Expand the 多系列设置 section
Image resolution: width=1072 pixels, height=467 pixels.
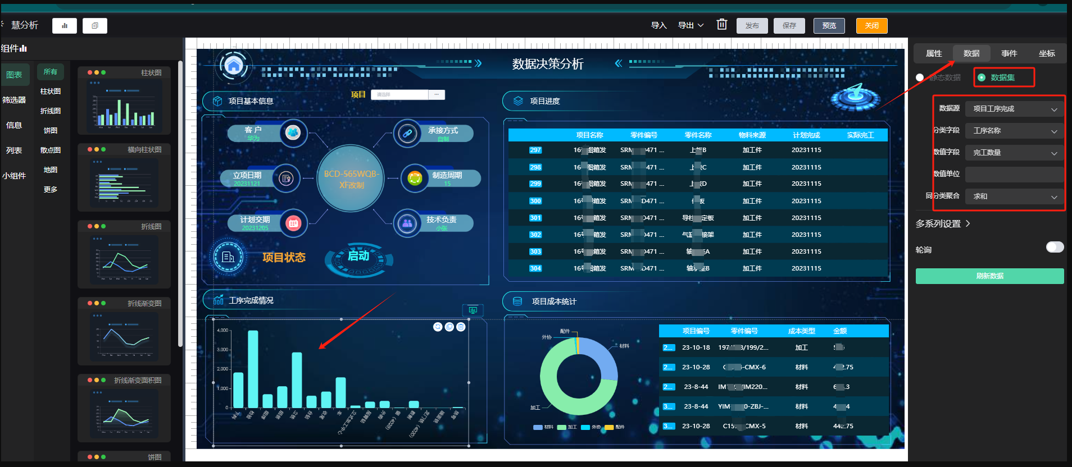(x=943, y=223)
